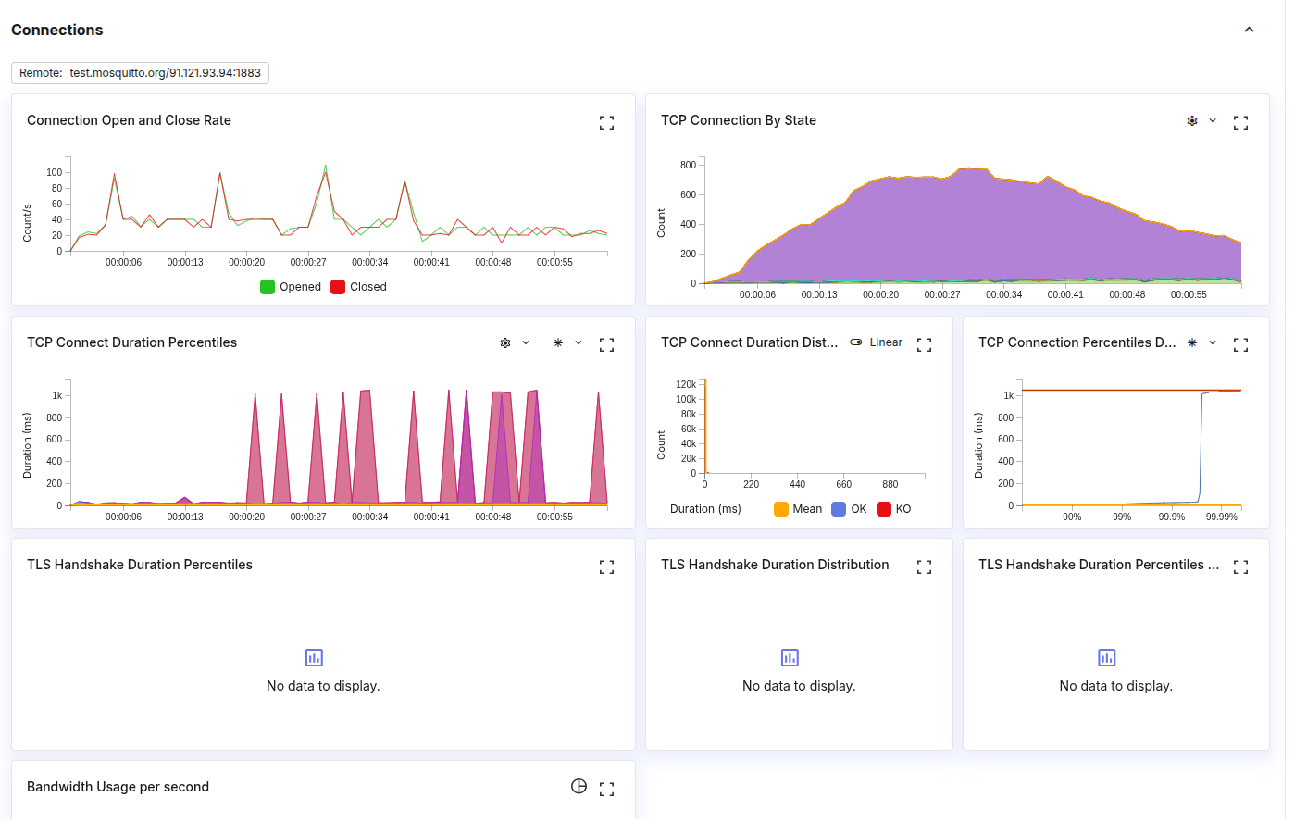Click the pie chart icon on Bandwidth Usage
The height and width of the screenshot is (822, 1307).
579,787
